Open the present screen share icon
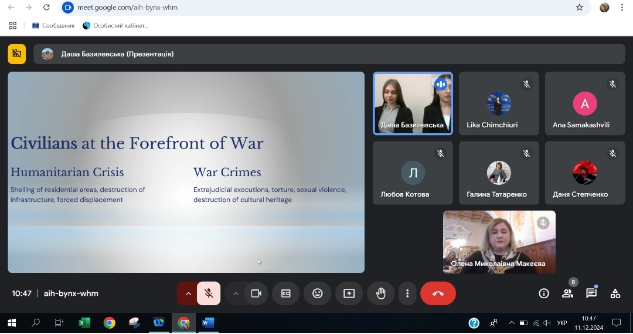633x334 pixels. (x=349, y=293)
